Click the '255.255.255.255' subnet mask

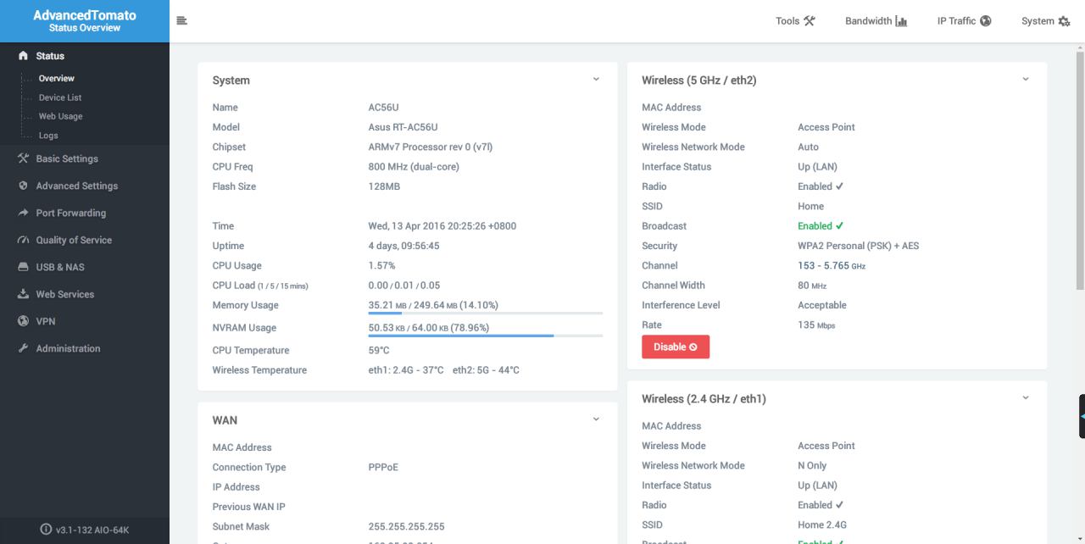(406, 526)
